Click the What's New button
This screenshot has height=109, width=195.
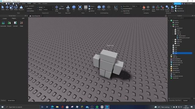coord(177,4)
